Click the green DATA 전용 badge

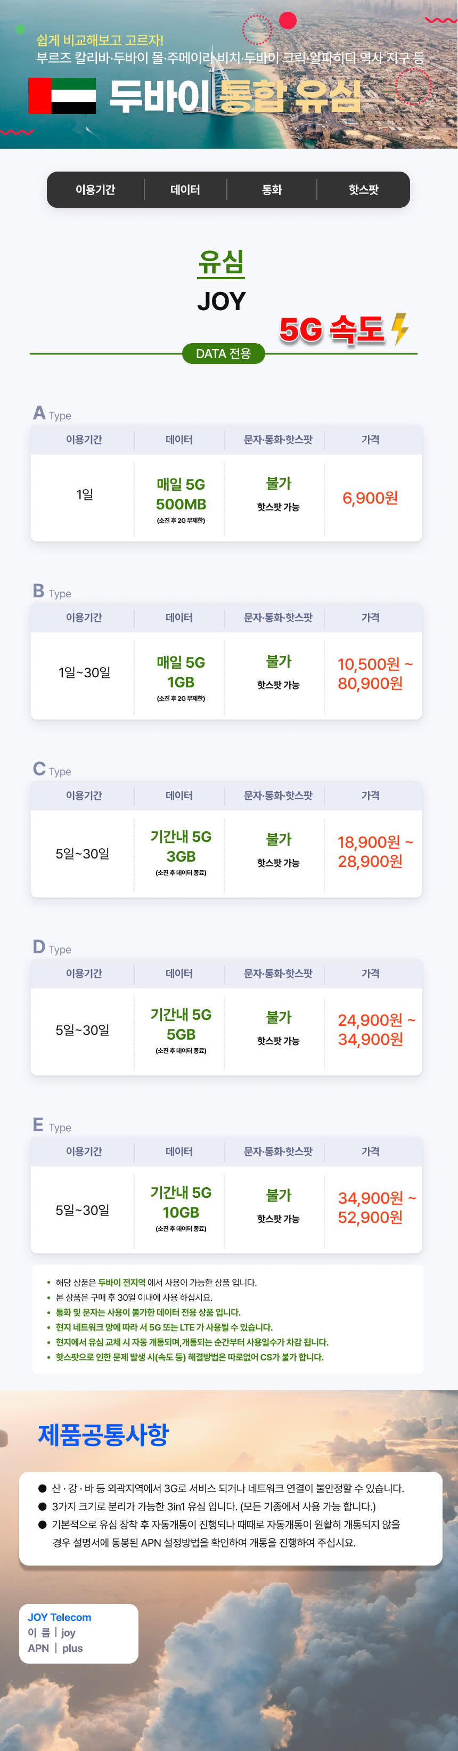tap(224, 353)
